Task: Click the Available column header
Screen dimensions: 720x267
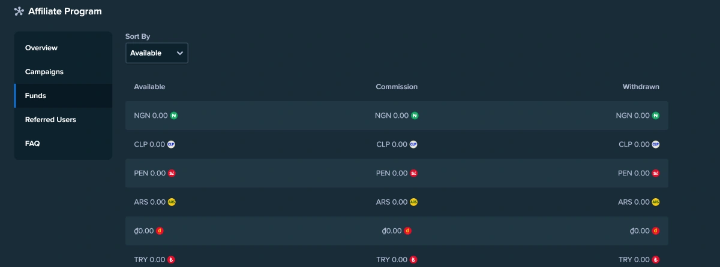Action: (149, 87)
